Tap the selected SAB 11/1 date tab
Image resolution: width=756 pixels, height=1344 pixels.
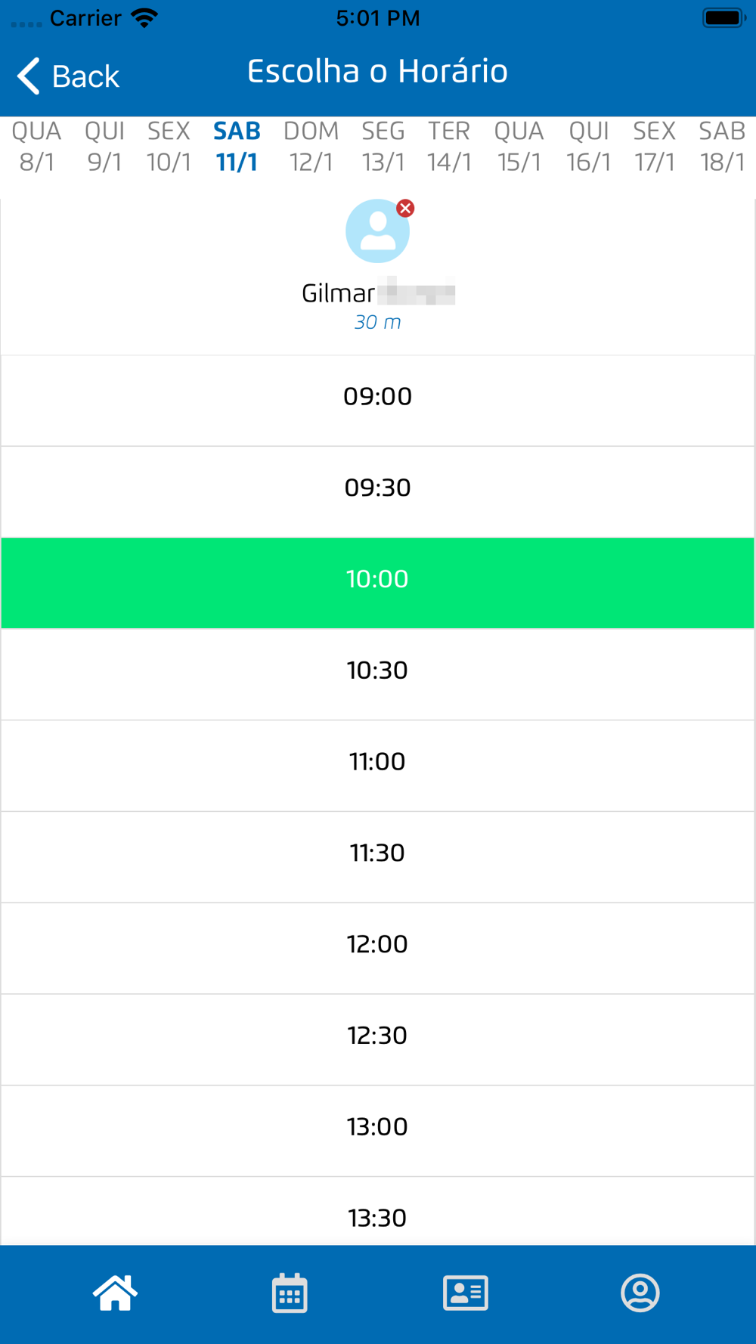click(x=237, y=147)
